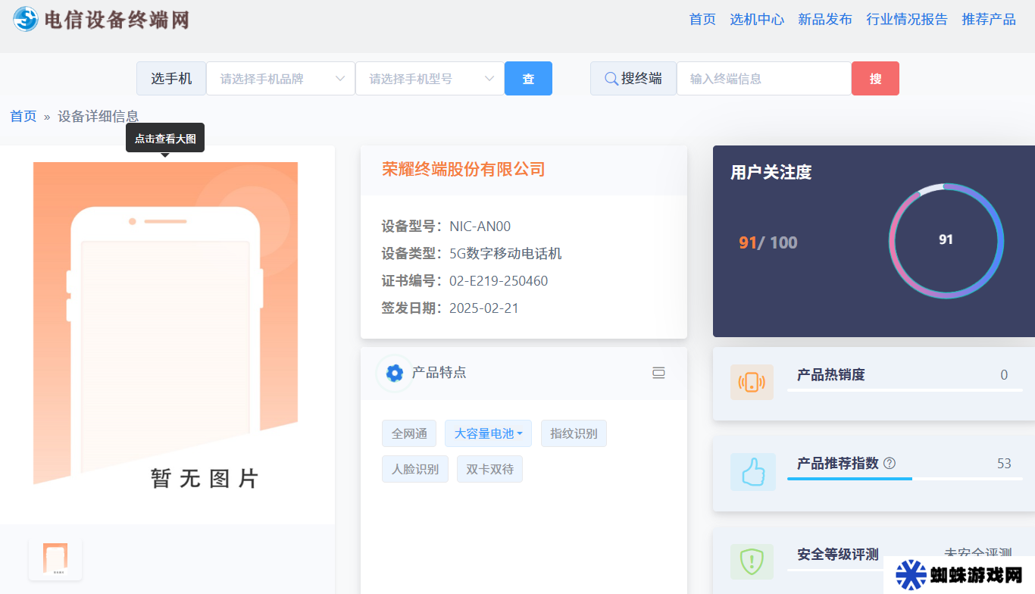
Task: Expand the 大容量电池 tag dropdown
Action: click(488, 433)
